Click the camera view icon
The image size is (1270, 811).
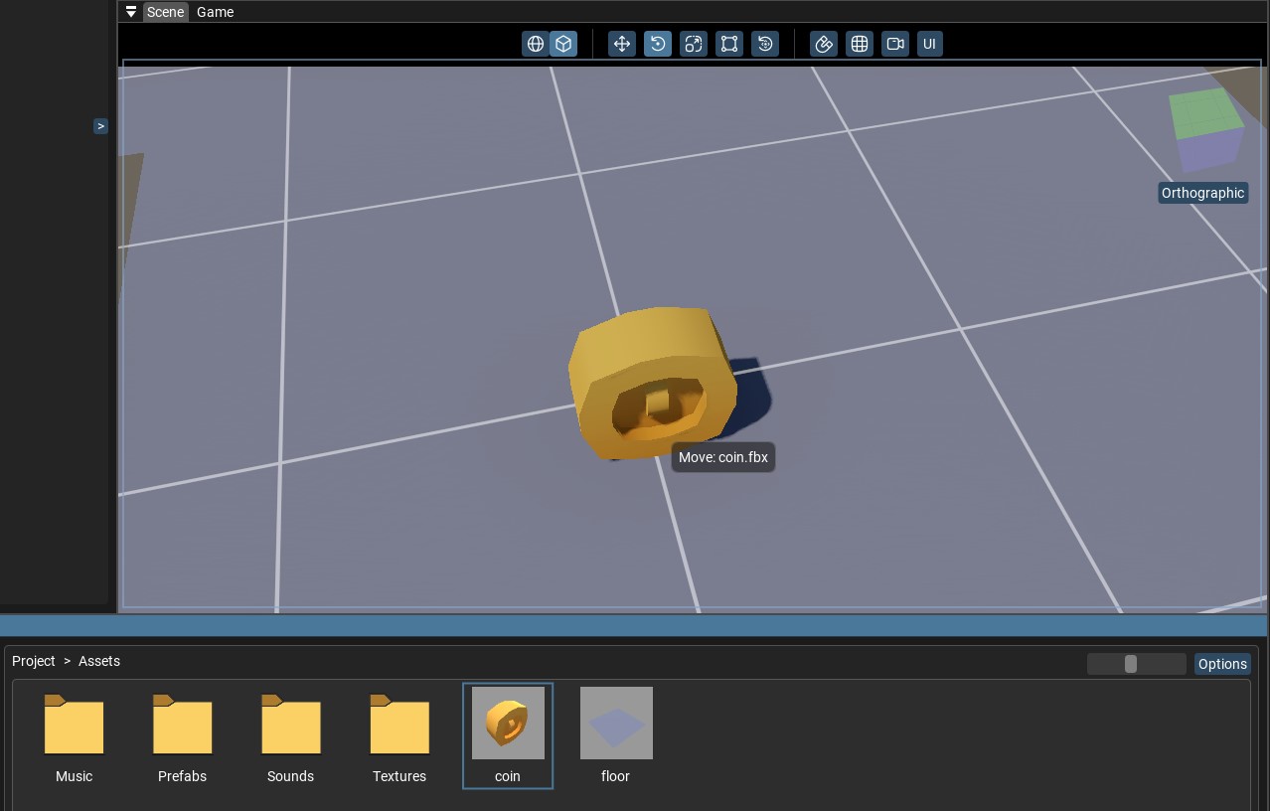pyautogui.click(x=895, y=44)
